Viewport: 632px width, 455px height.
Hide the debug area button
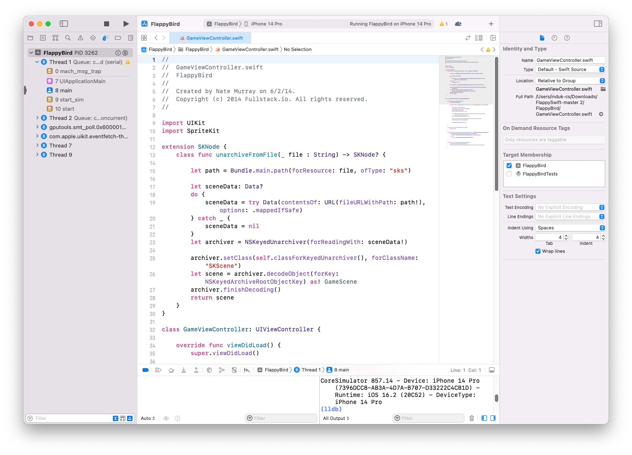pyautogui.click(x=492, y=370)
